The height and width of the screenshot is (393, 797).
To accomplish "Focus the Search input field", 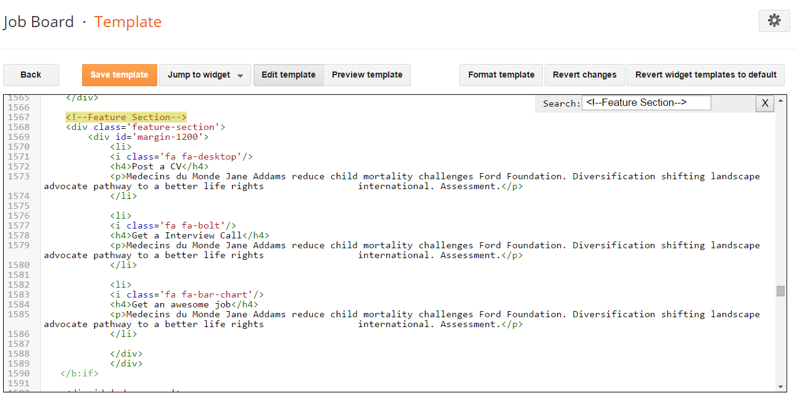I will point(646,103).
